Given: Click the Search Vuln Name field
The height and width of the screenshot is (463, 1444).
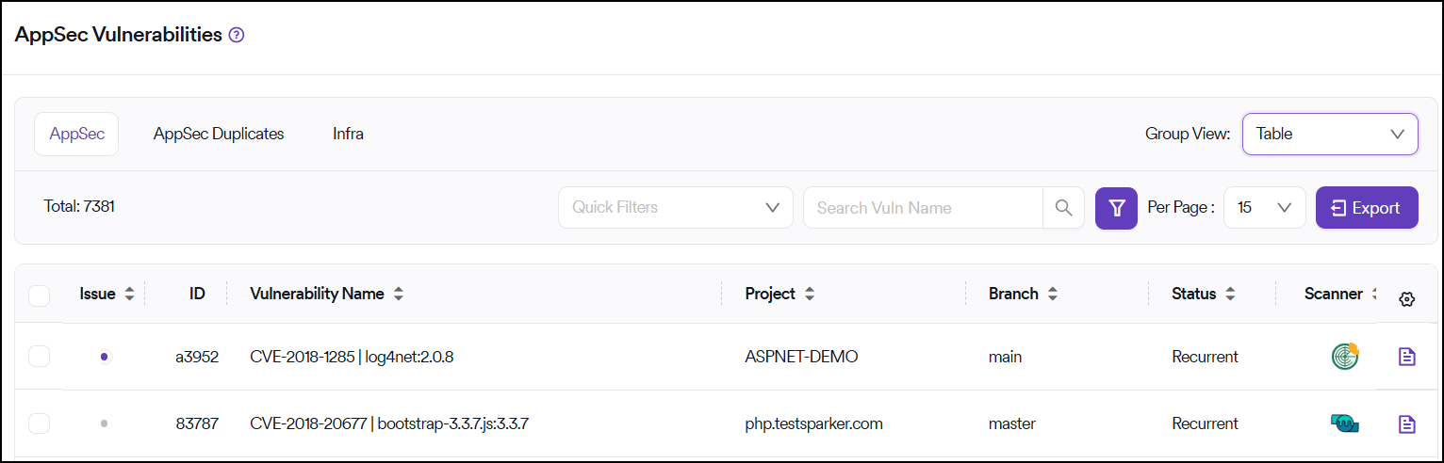Looking at the screenshot, I should [x=922, y=207].
